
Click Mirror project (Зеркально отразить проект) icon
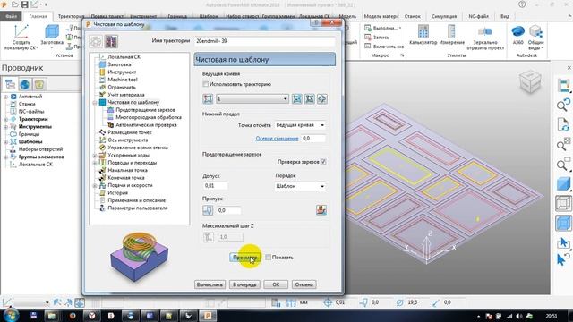[x=485, y=32]
